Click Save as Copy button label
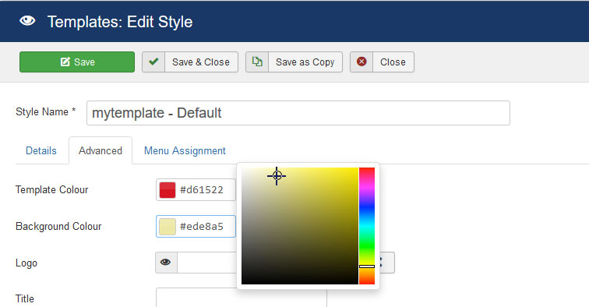This screenshot has width=589, height=307. click(x=305, y=62)
